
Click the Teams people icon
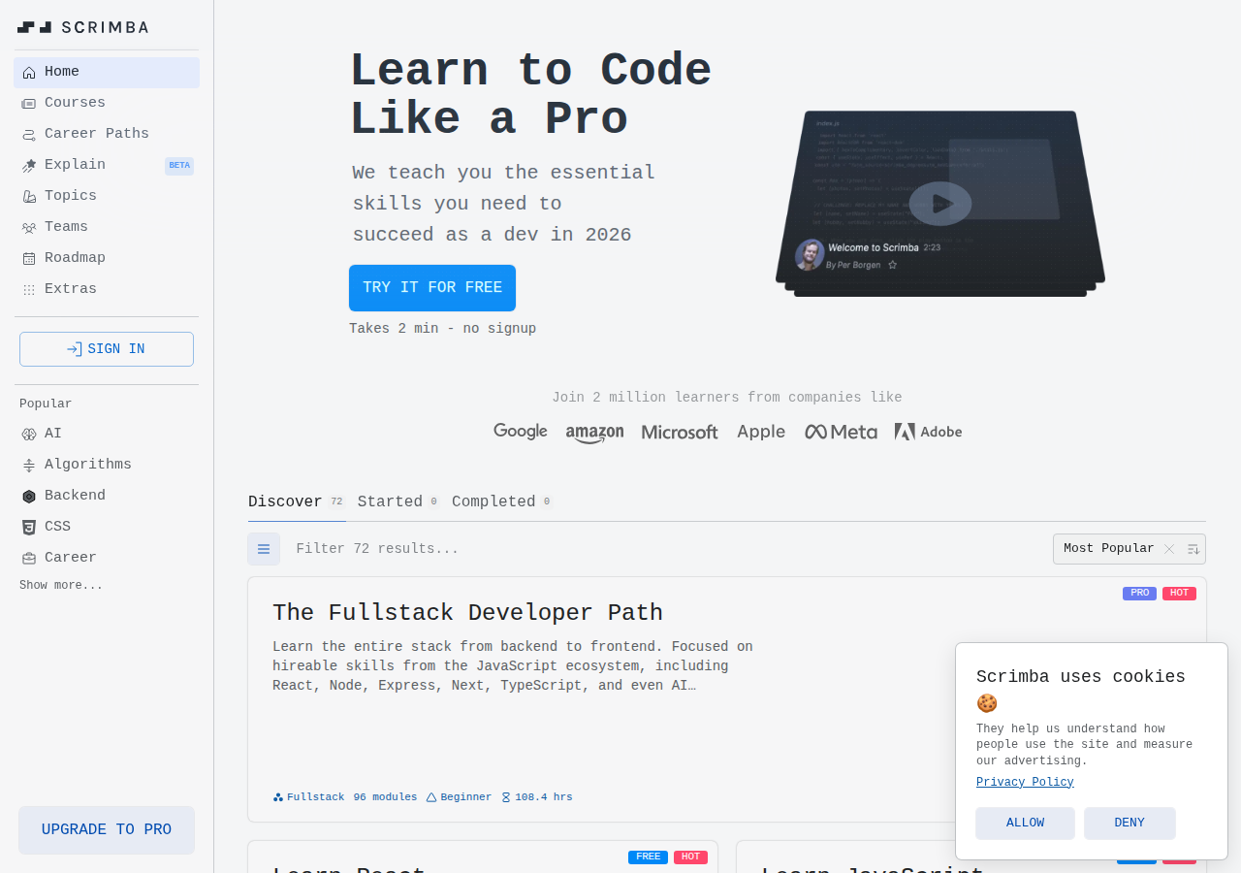pos(29,228)
